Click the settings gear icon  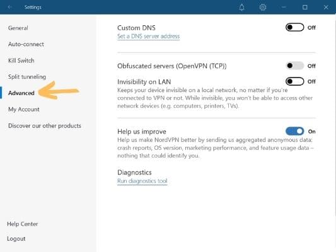[263, 8]
